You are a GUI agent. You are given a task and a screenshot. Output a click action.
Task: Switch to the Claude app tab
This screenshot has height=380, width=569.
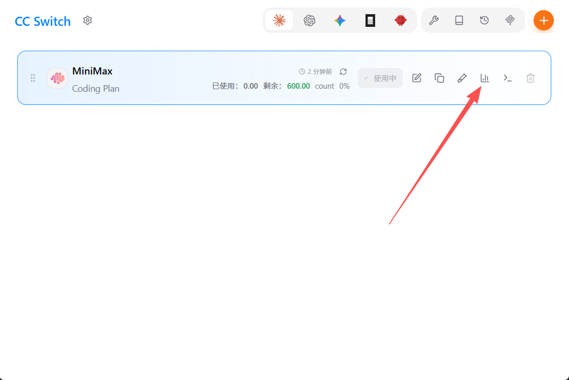279,20
